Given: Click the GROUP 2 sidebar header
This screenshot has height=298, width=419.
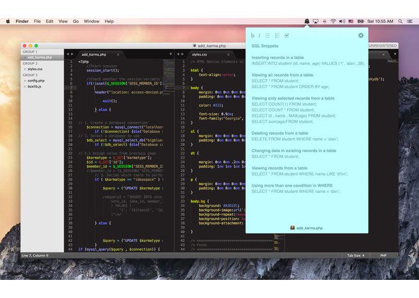Looking at the screenshot, I should click(30, 63).
